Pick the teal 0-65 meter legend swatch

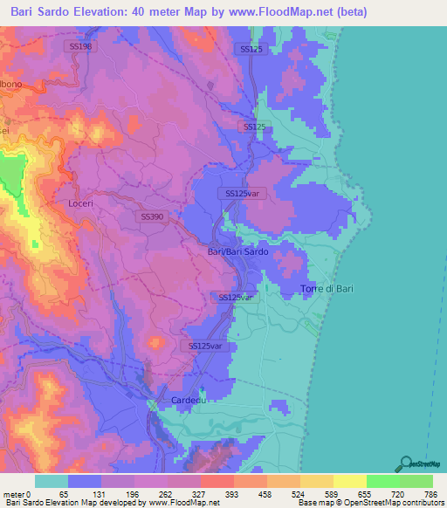(x=52, y=482)
